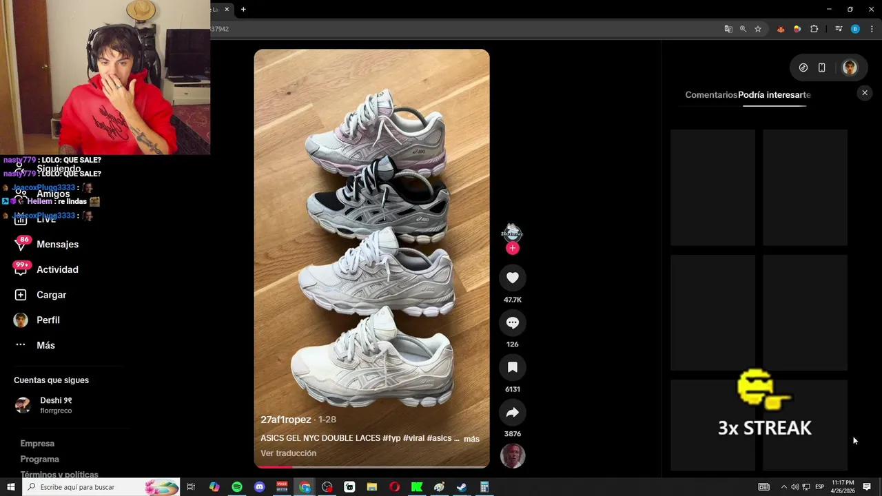Open Voicemeeter from the taskbar
Viewport: 882px width, 496px height.
(282, 487)
